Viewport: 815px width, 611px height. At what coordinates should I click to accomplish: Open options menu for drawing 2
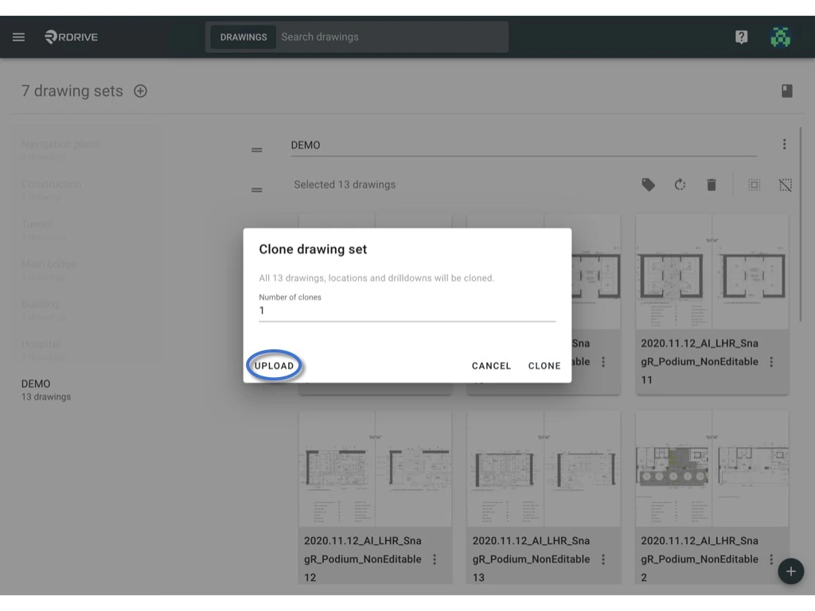pos(771,559)
